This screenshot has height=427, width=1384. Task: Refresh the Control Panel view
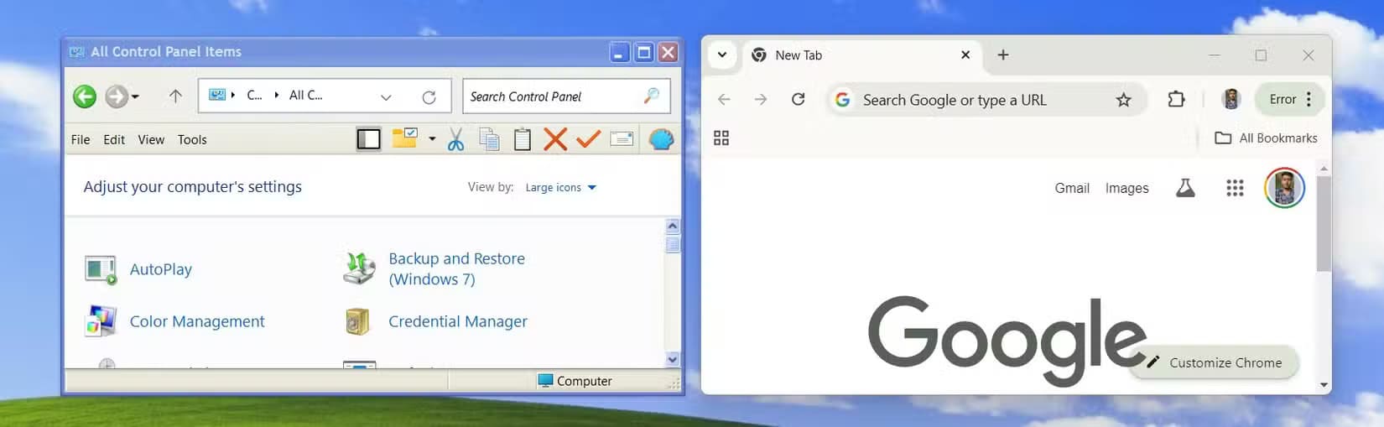tap(429, 97)
